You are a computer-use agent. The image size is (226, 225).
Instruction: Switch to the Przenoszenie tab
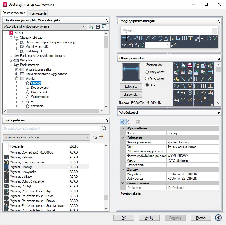point(37,13)
